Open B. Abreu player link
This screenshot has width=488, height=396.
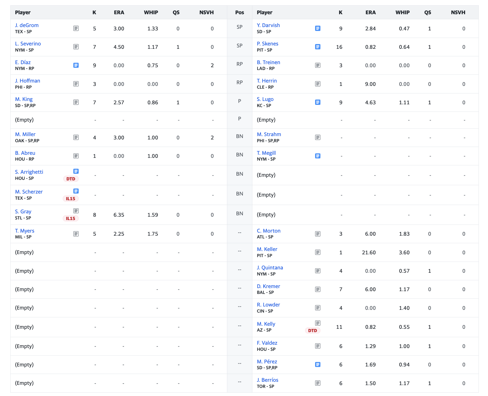pyautogui.click(x=25, y=153)
